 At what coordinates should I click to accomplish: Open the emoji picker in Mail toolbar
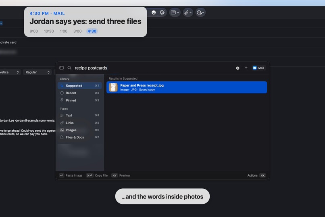(154, 13)
